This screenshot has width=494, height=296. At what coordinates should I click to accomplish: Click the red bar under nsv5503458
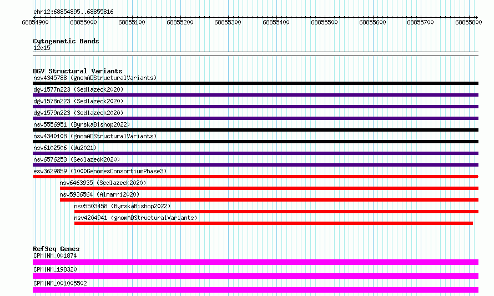276,212
